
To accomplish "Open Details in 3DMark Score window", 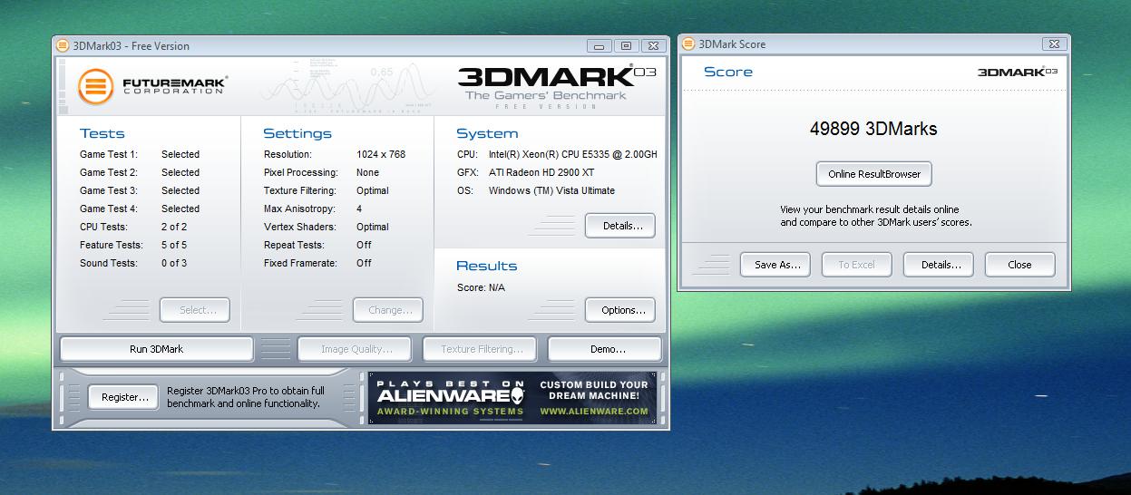I will [x=939, y=265].
